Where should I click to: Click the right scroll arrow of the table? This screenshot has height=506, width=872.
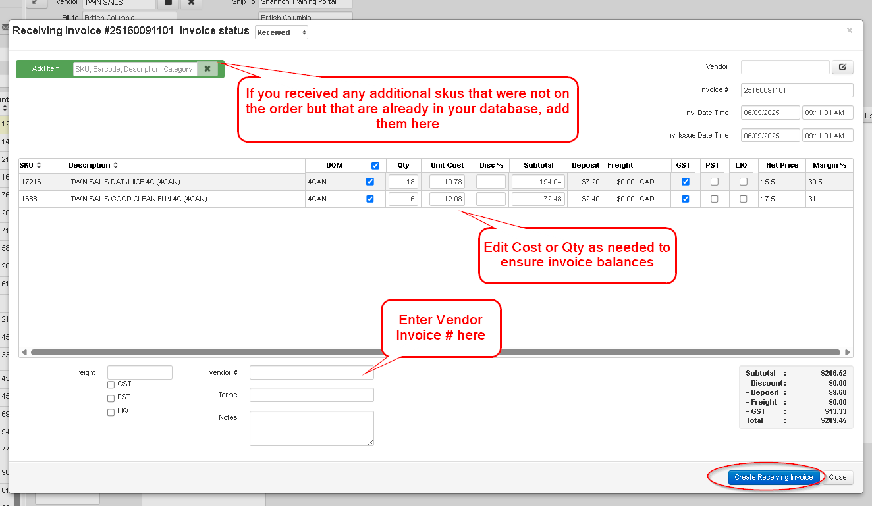pyautogui.click(x=848, y=352)
